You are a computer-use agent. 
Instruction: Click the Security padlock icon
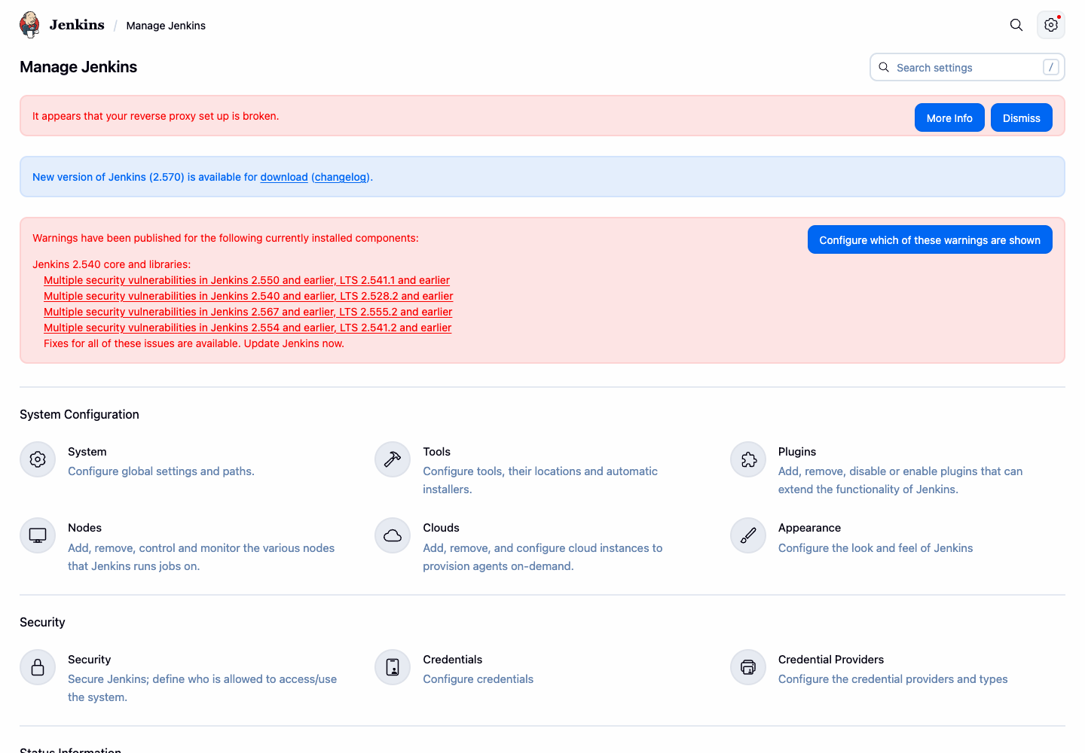point(38,667)
